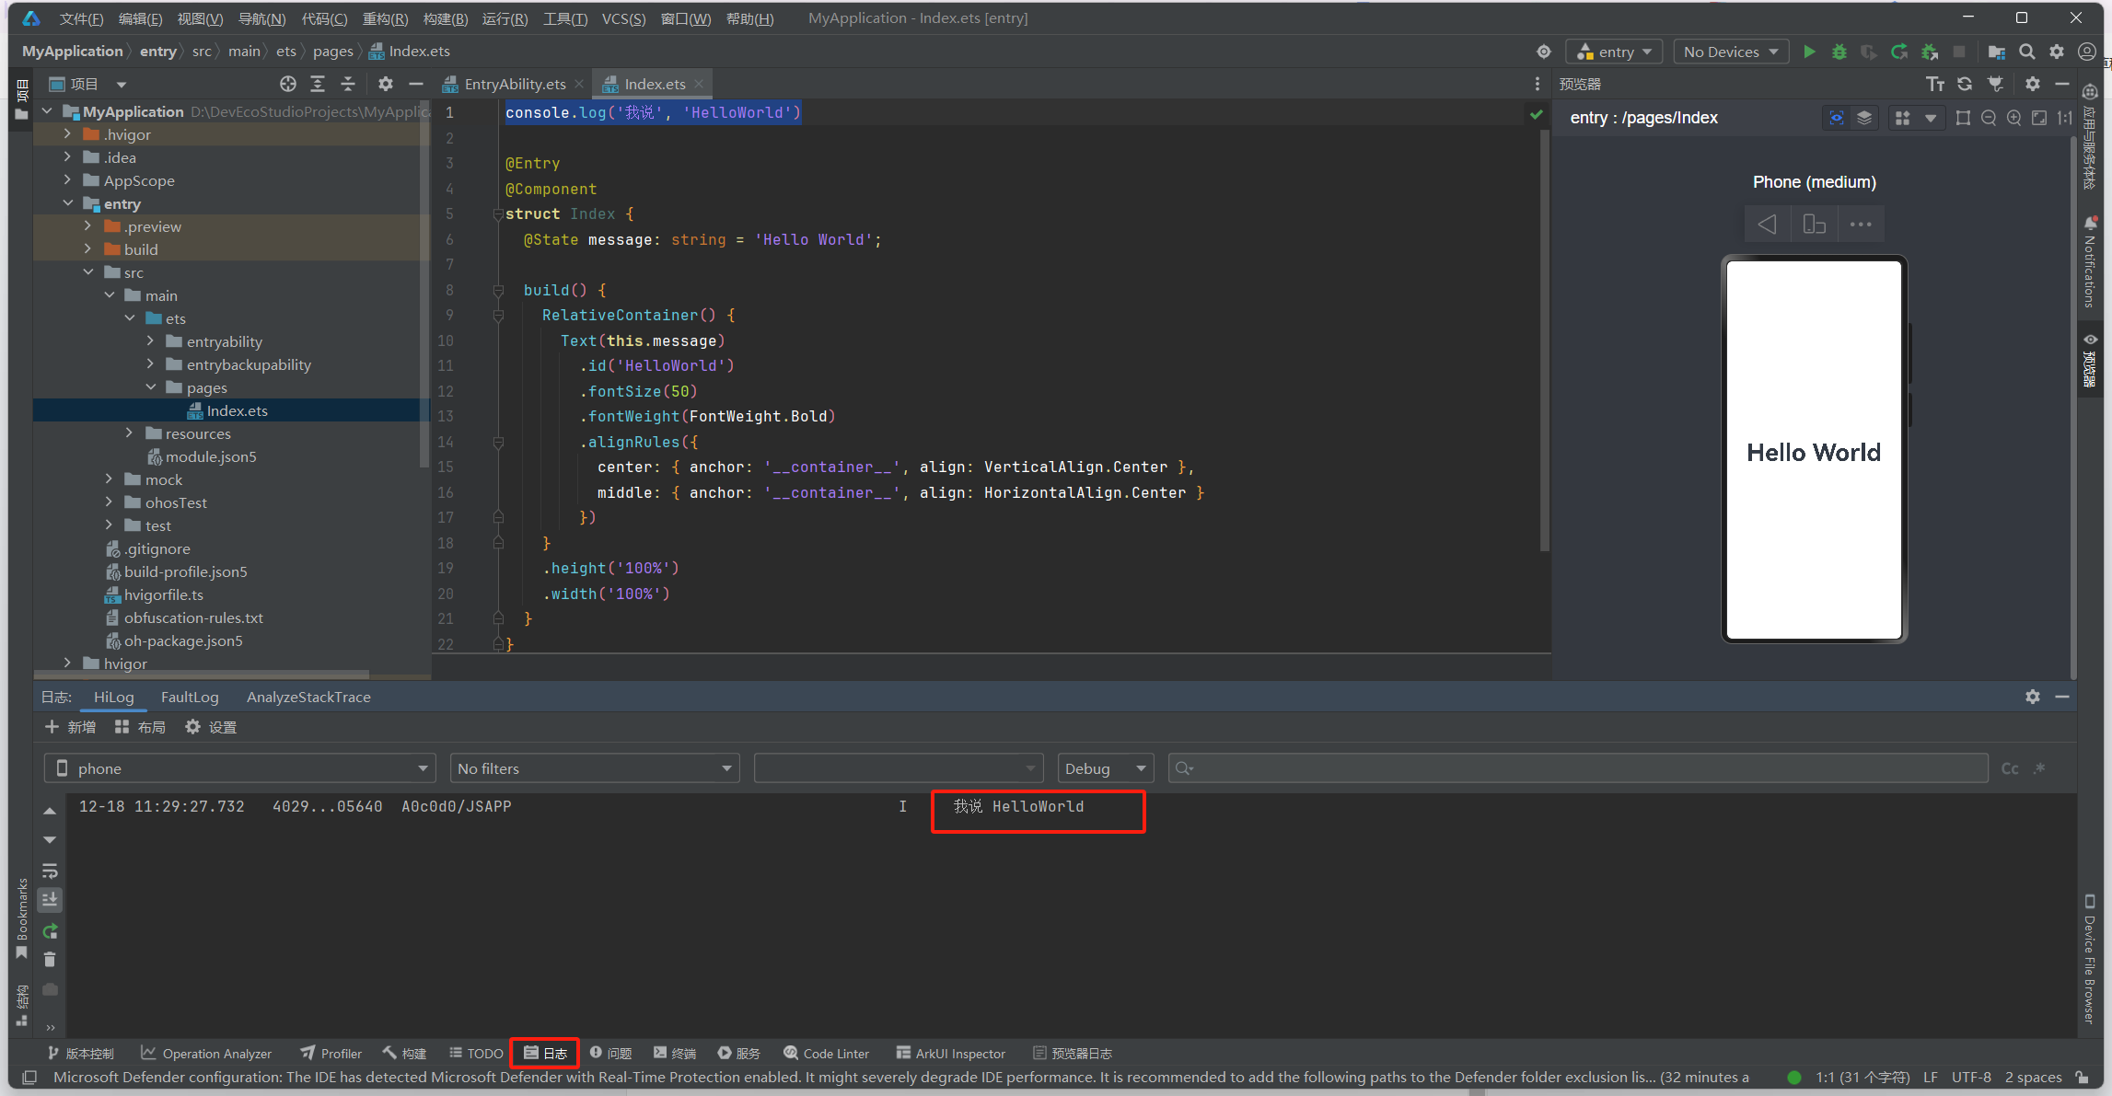Toggle soft-wrap in the log panel
Viewport: 2112px width, 1096px height.
click(x=50, y=871)
